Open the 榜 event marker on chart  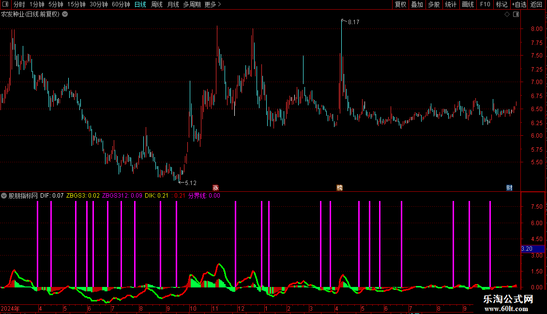(x=339, y=187)
